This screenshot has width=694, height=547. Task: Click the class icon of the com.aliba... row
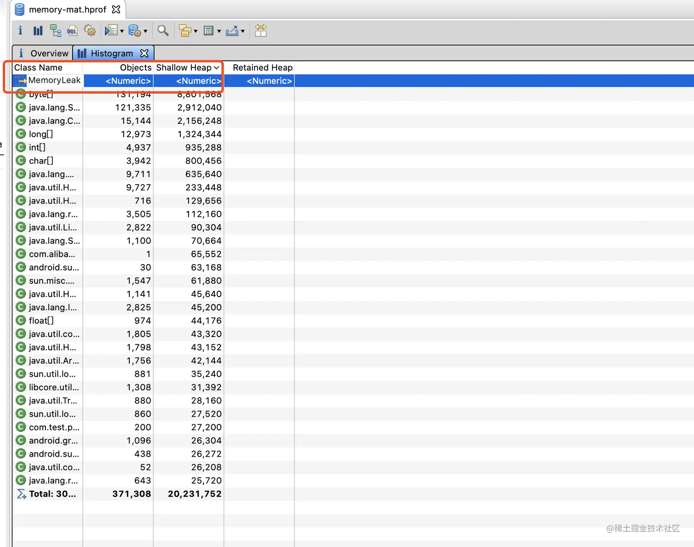click(21, 254)
